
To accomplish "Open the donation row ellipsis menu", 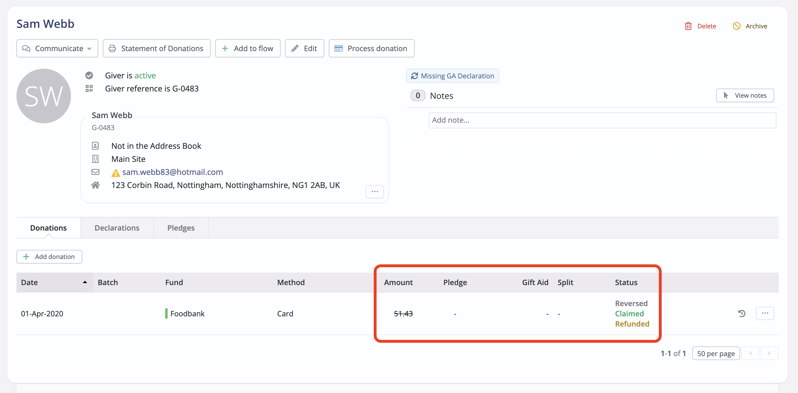I will pyautogui.click(x=764, y=313).
